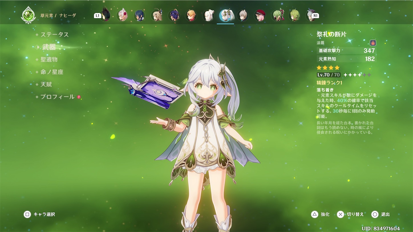Click the 精錬ランク1 refinement label
The height and width of the screenshot is (232, 413).
pyautogui.click(x=329, y=83)
